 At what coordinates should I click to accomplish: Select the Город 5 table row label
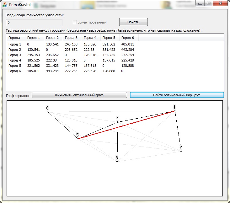click(15, 66)
